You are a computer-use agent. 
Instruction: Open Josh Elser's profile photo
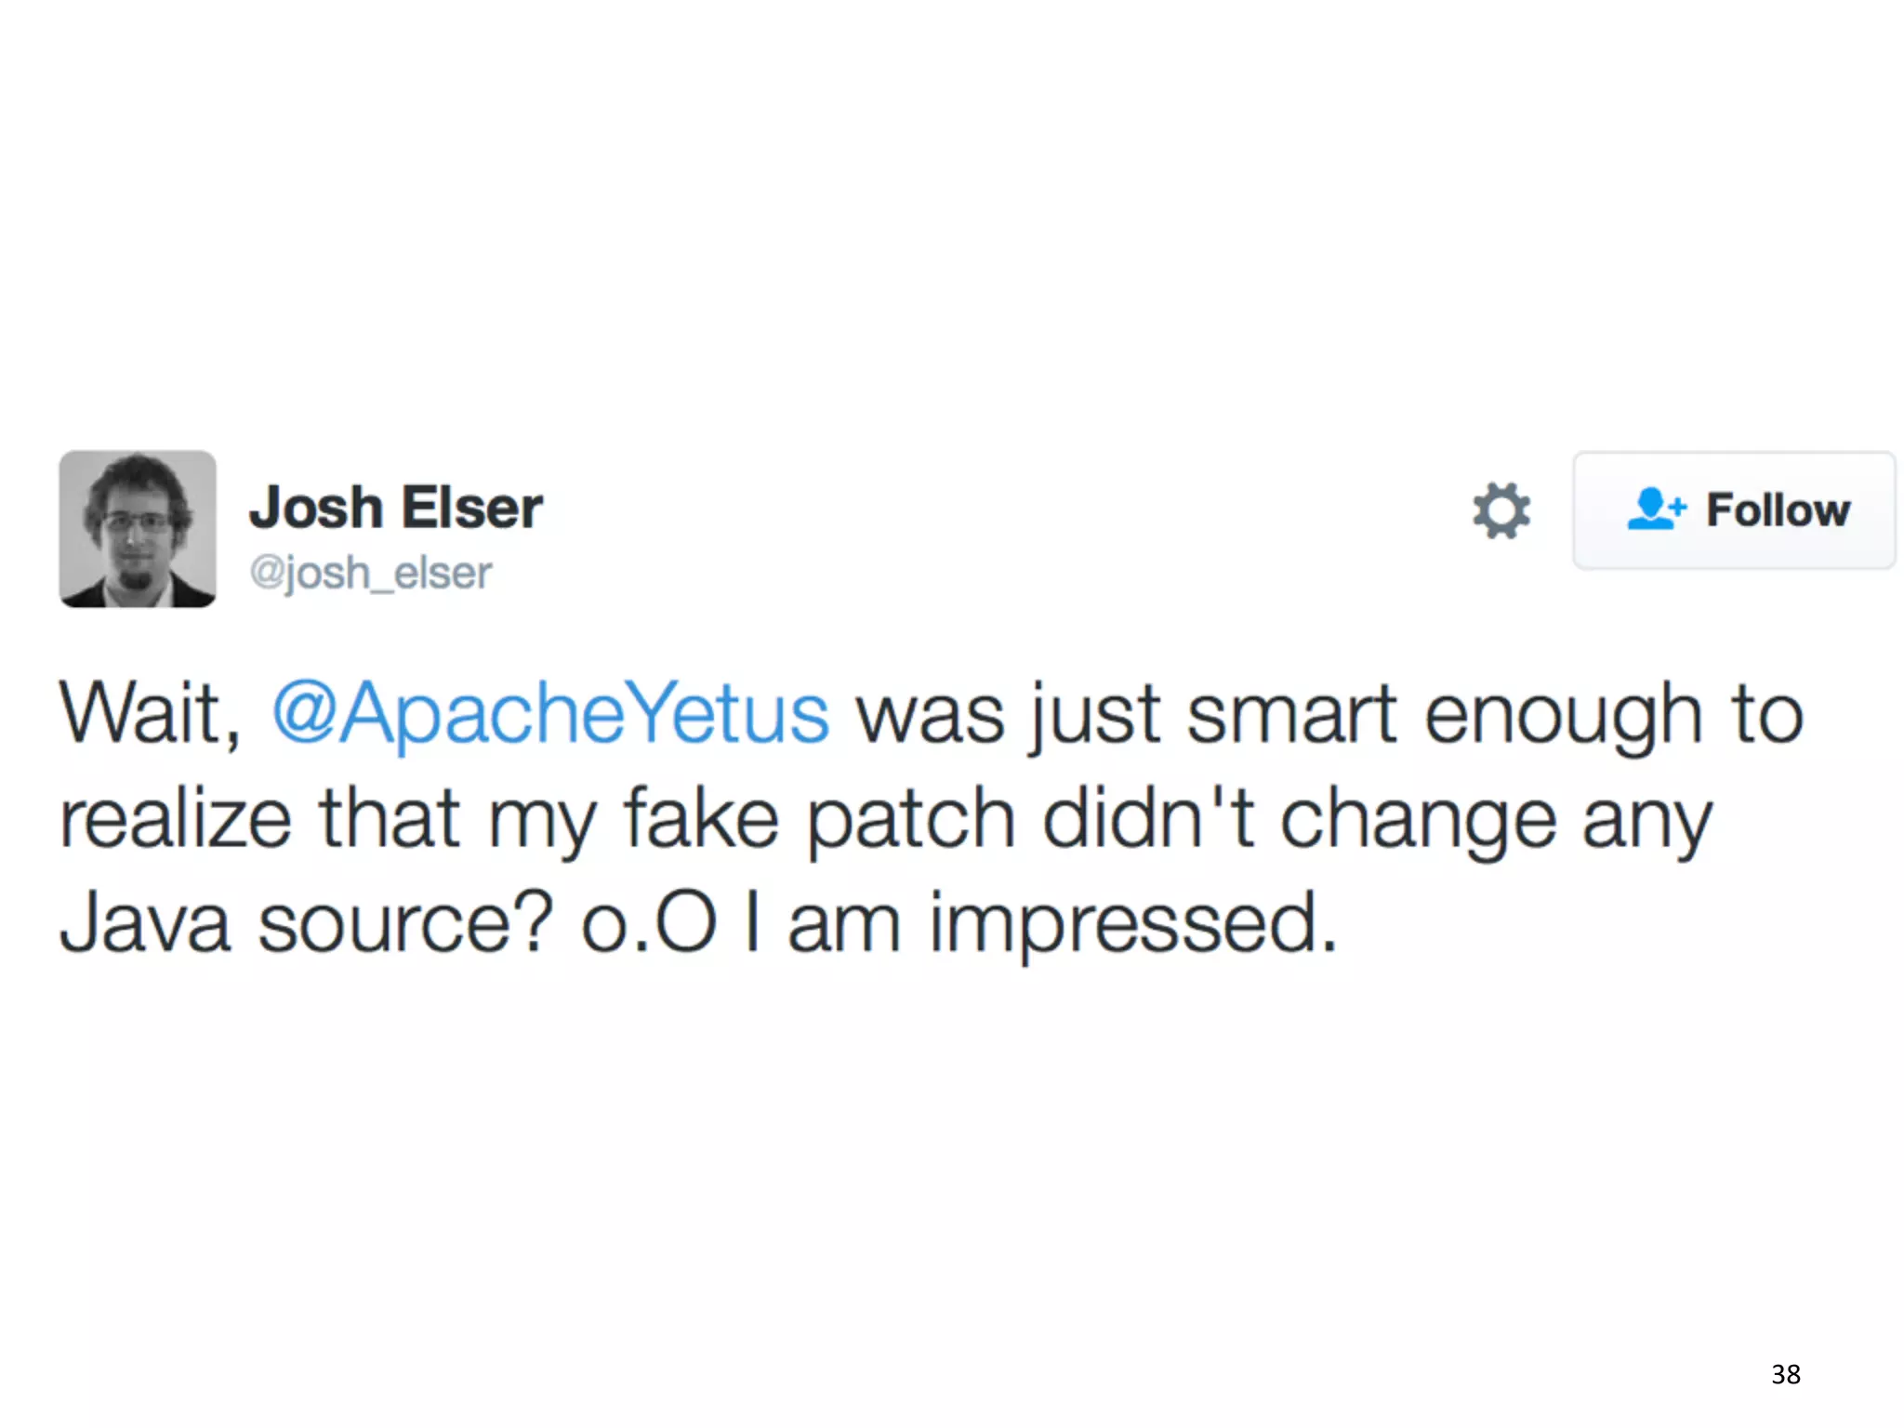pyautogui.click(x=138, y=529)
